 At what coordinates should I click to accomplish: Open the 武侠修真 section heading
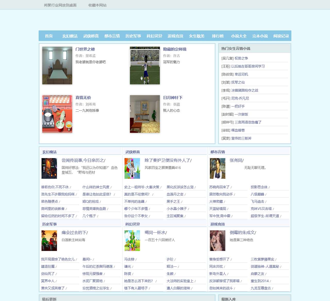pyautogui.click(x=133, y=152)
